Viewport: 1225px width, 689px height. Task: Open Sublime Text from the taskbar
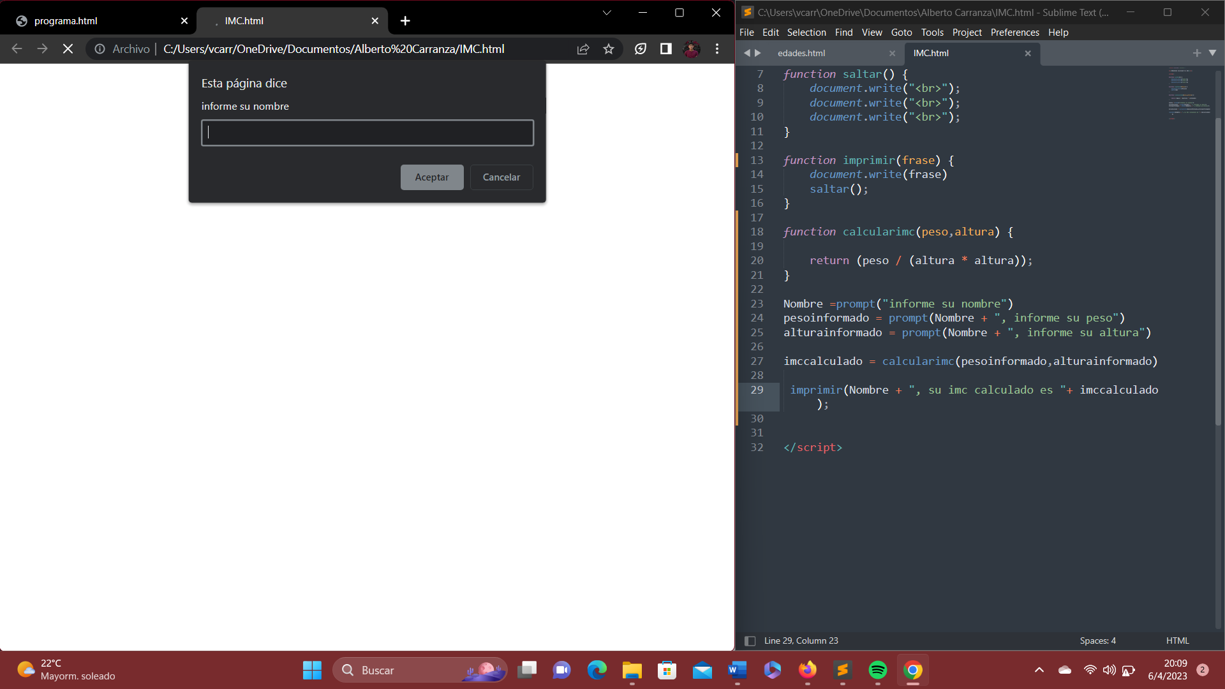click(x=842, y=670)
